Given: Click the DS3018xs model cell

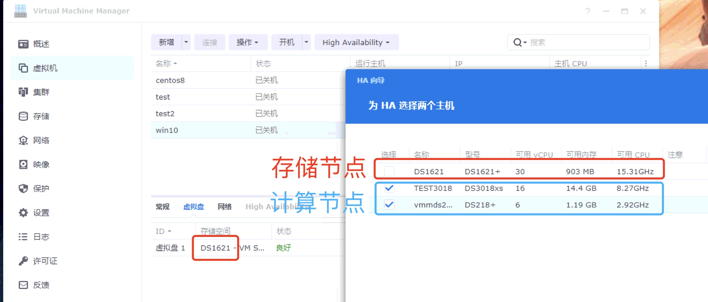Looking at the screenshot, I should [x=484, y=188].
